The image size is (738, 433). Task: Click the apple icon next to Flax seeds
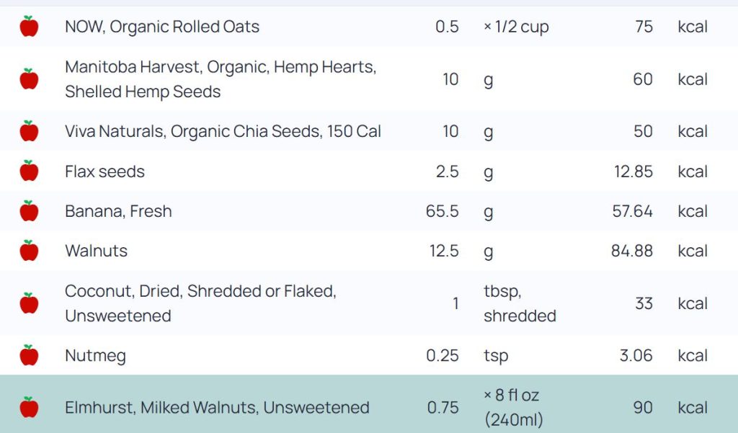[29, 171]
